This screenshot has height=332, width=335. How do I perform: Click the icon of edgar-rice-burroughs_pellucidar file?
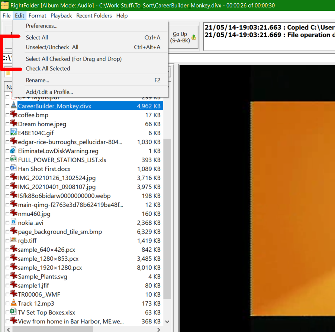pos(14,141)
